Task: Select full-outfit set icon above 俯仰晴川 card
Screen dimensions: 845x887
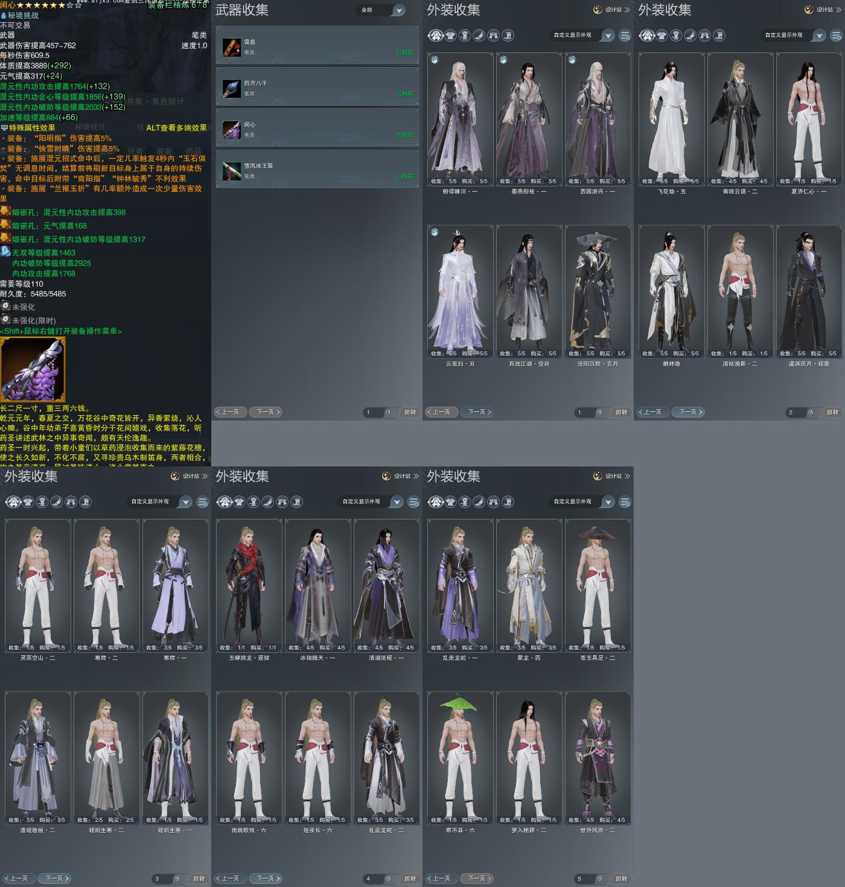Action: point(436,36)
